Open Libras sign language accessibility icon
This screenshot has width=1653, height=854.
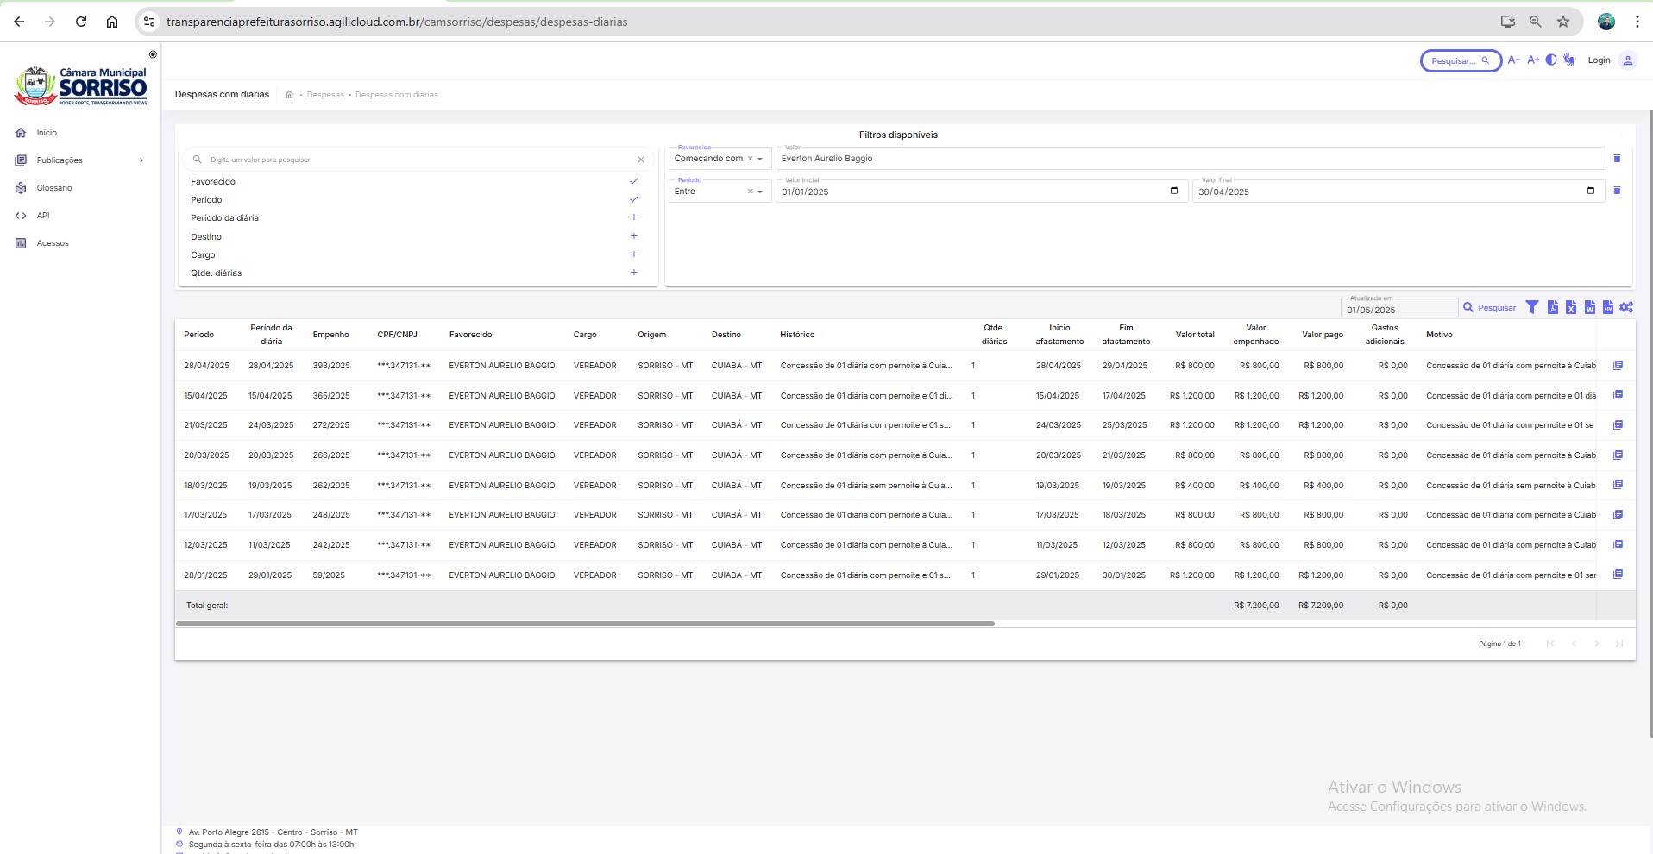(x=1569, y=60)
